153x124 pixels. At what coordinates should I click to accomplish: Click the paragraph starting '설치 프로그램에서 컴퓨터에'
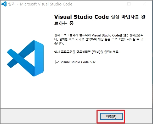[x=99, y=39]
